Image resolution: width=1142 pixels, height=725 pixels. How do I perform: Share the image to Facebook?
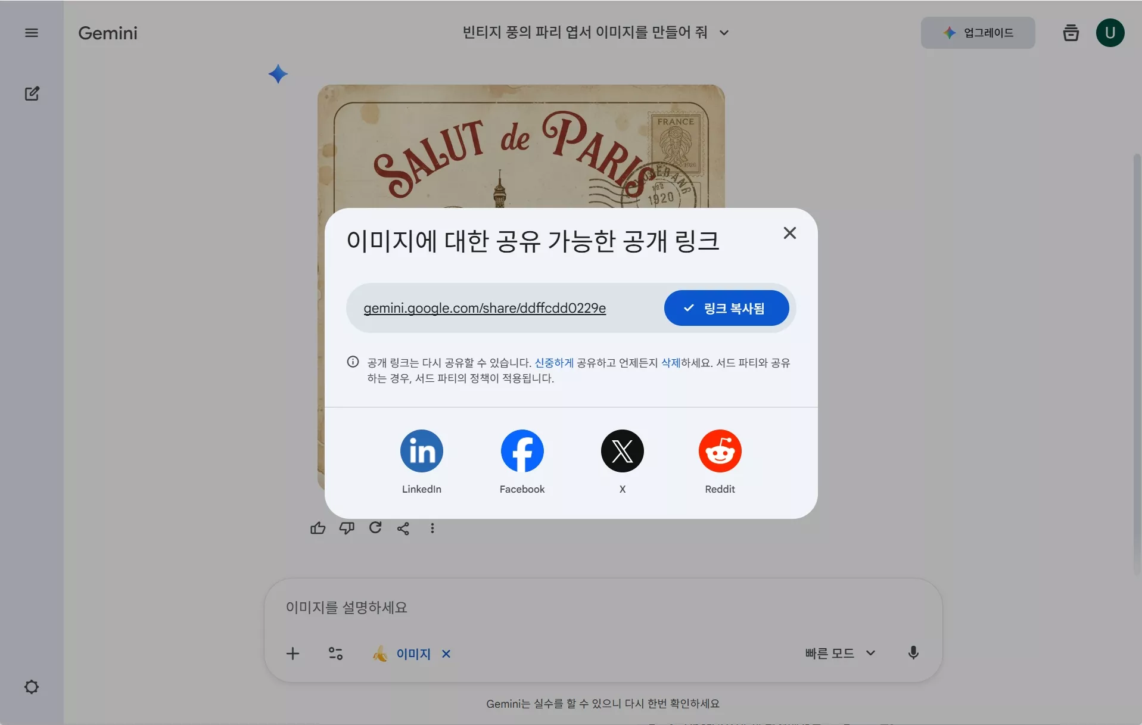[522, 451]
